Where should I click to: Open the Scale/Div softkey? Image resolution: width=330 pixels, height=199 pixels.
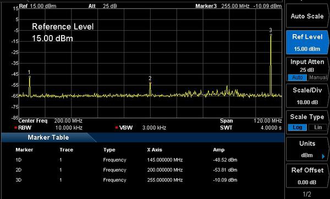click(x=307, y=96)
